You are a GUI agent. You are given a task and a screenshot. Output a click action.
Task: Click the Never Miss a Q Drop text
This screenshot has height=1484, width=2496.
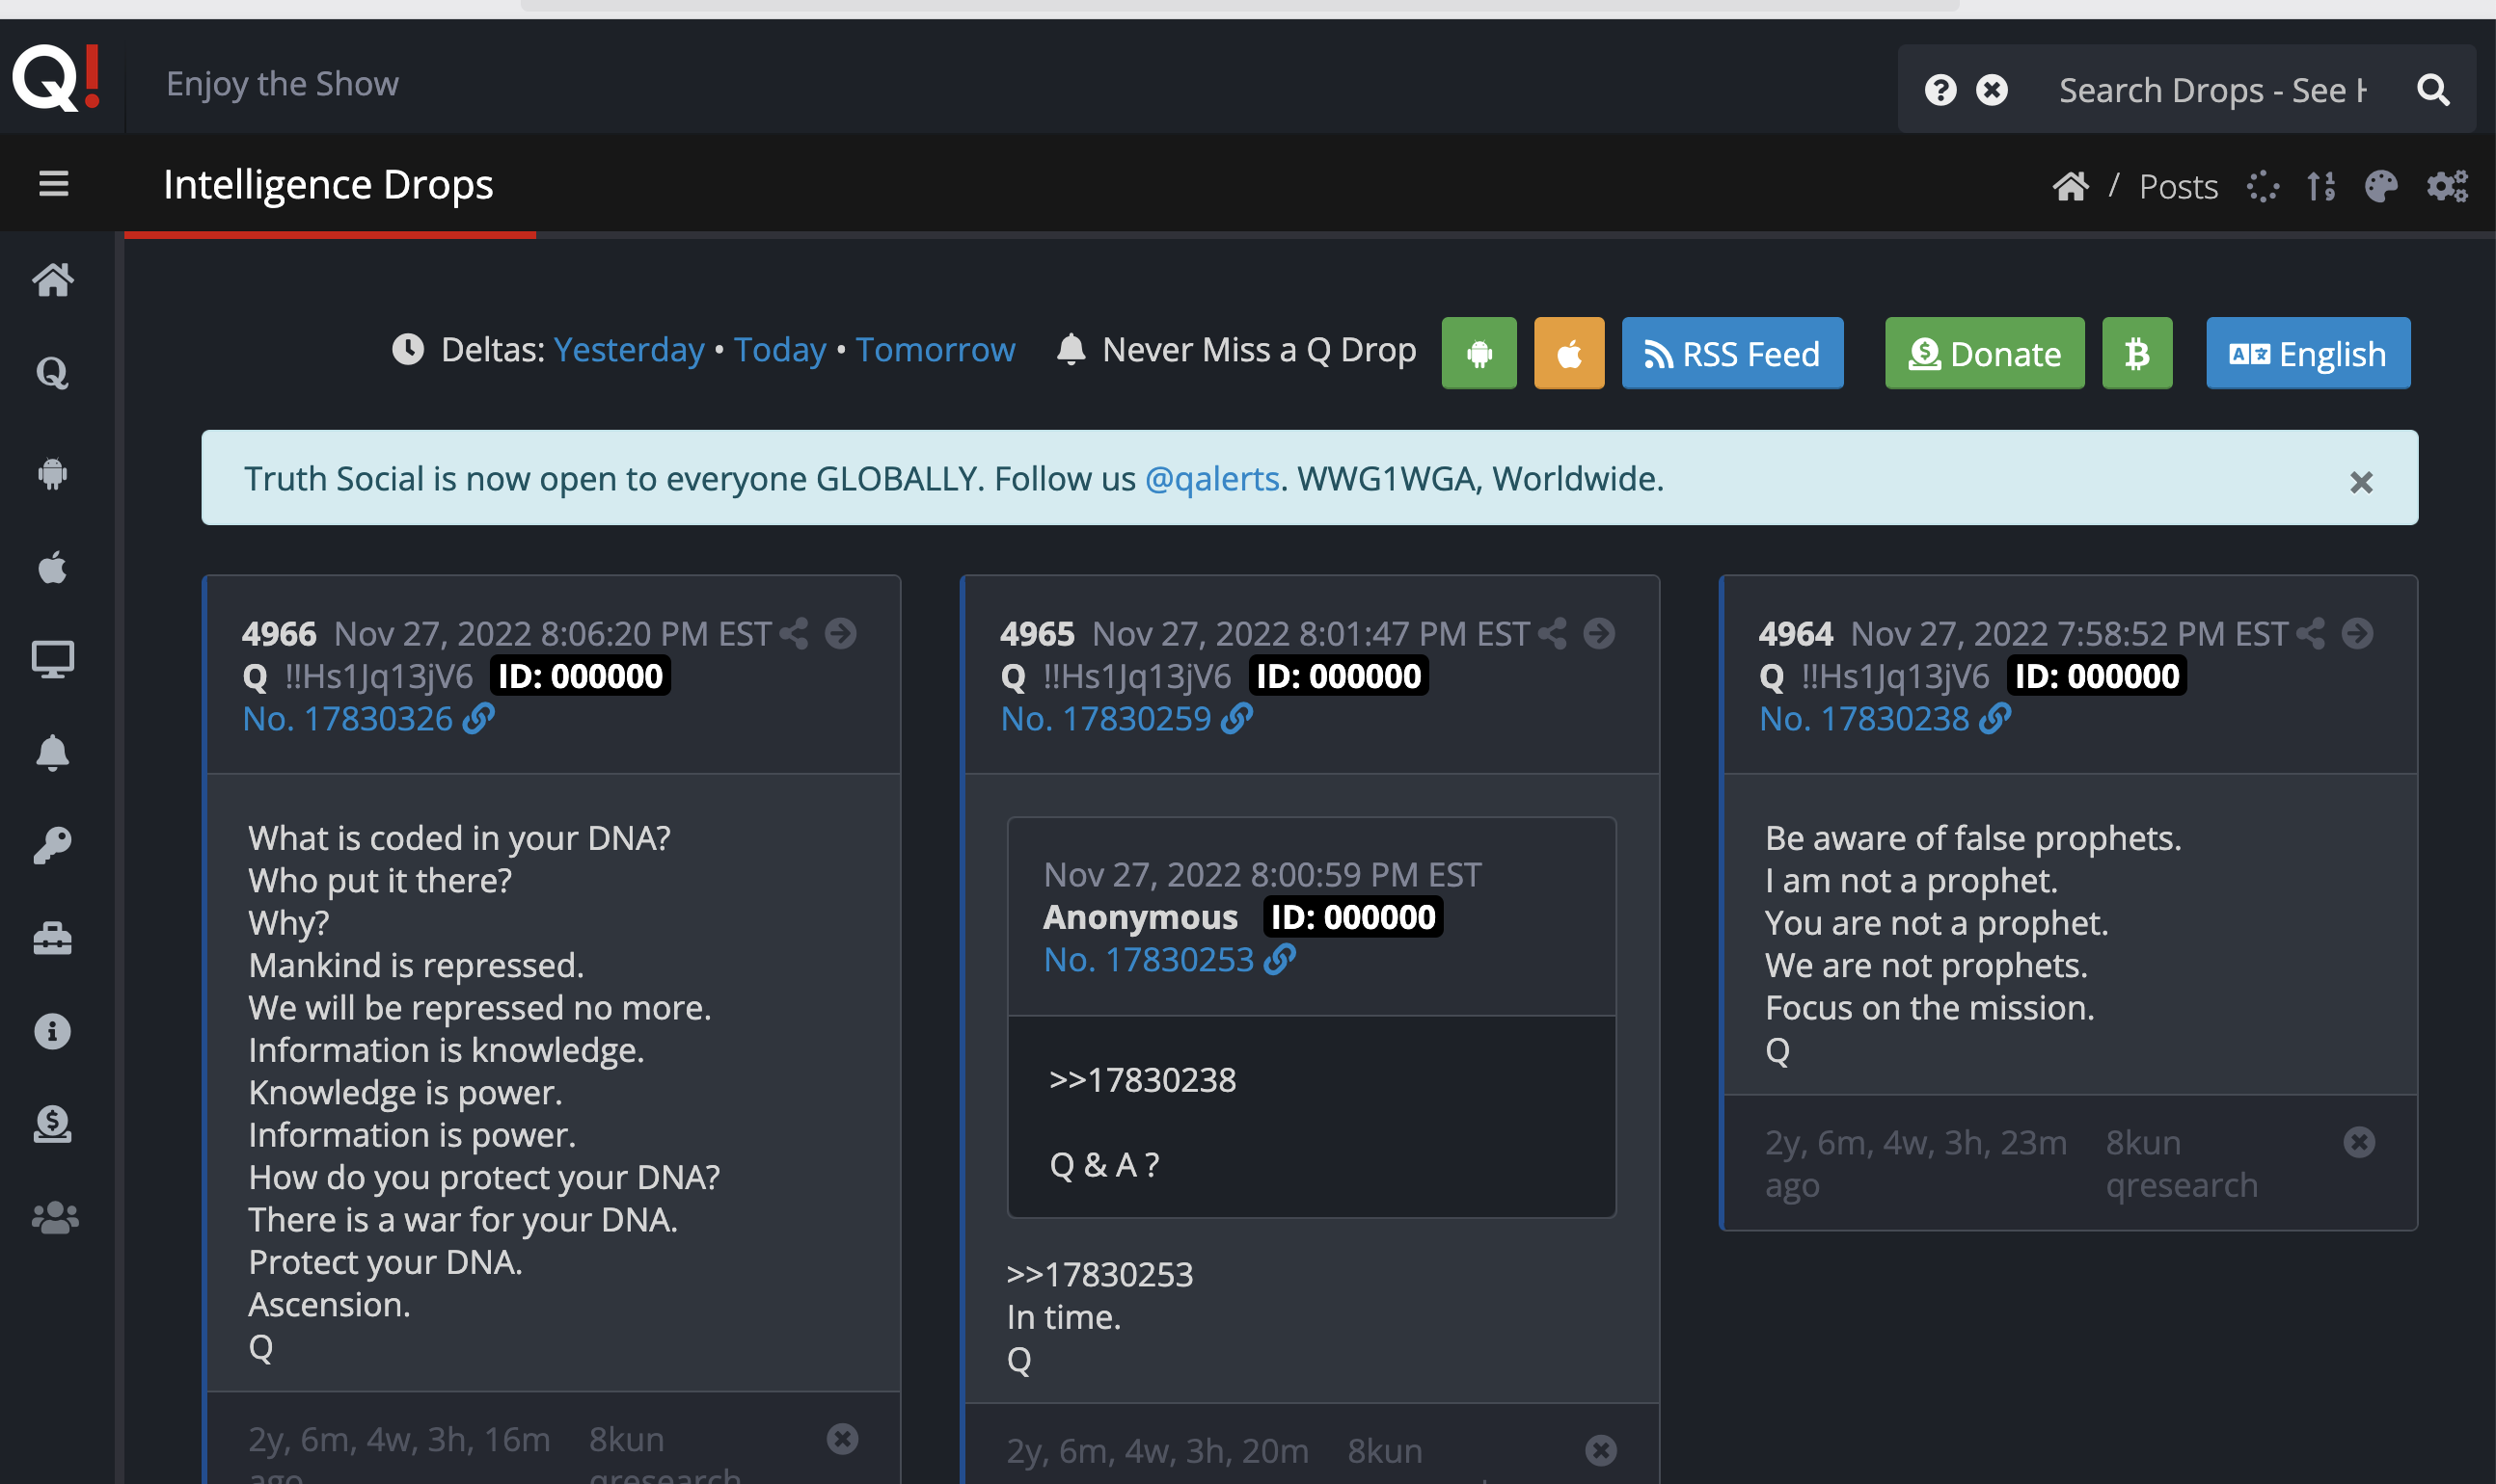pos(1259,350)
